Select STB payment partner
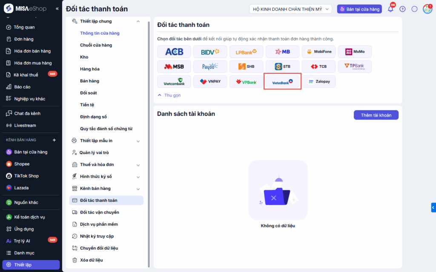 [283, 66]
